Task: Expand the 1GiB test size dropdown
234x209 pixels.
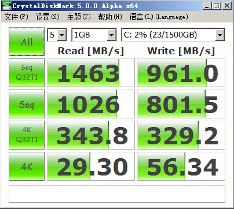Action: point(94,35)
